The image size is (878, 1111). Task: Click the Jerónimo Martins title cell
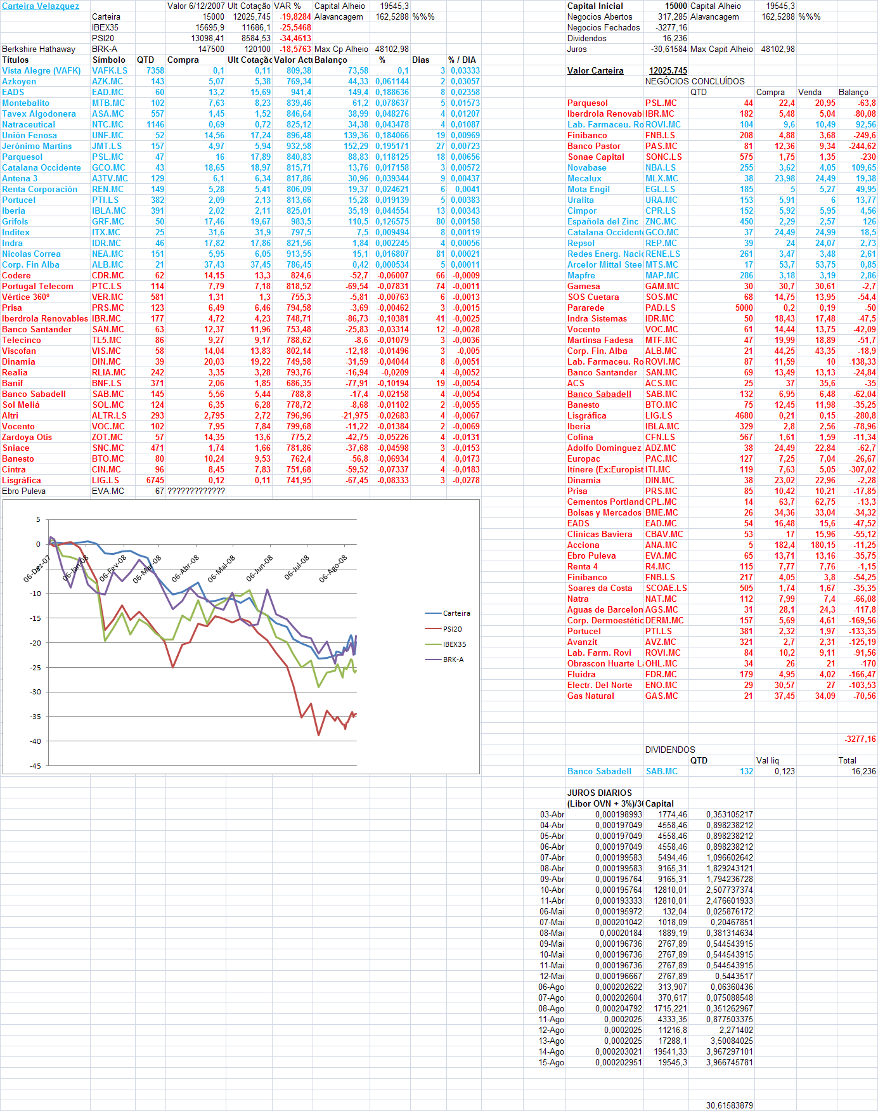pos(37,146)
